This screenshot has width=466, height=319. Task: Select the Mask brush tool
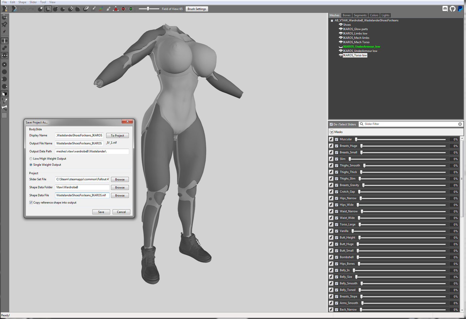[48, 9]
